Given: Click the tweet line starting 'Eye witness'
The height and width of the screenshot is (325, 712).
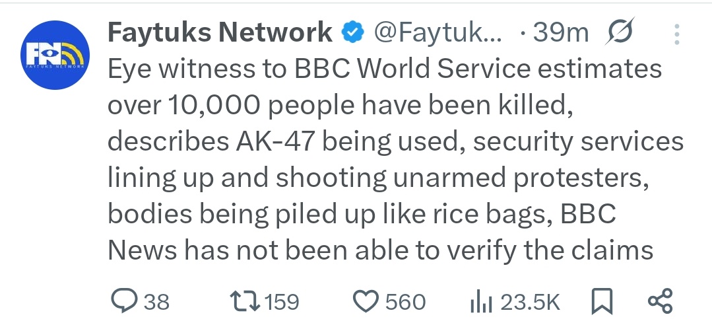Looking at the screenshot, I should [x=384, y=70].
